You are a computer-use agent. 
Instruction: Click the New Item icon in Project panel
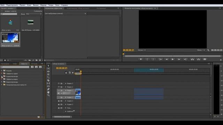click(x=40, y=60)
